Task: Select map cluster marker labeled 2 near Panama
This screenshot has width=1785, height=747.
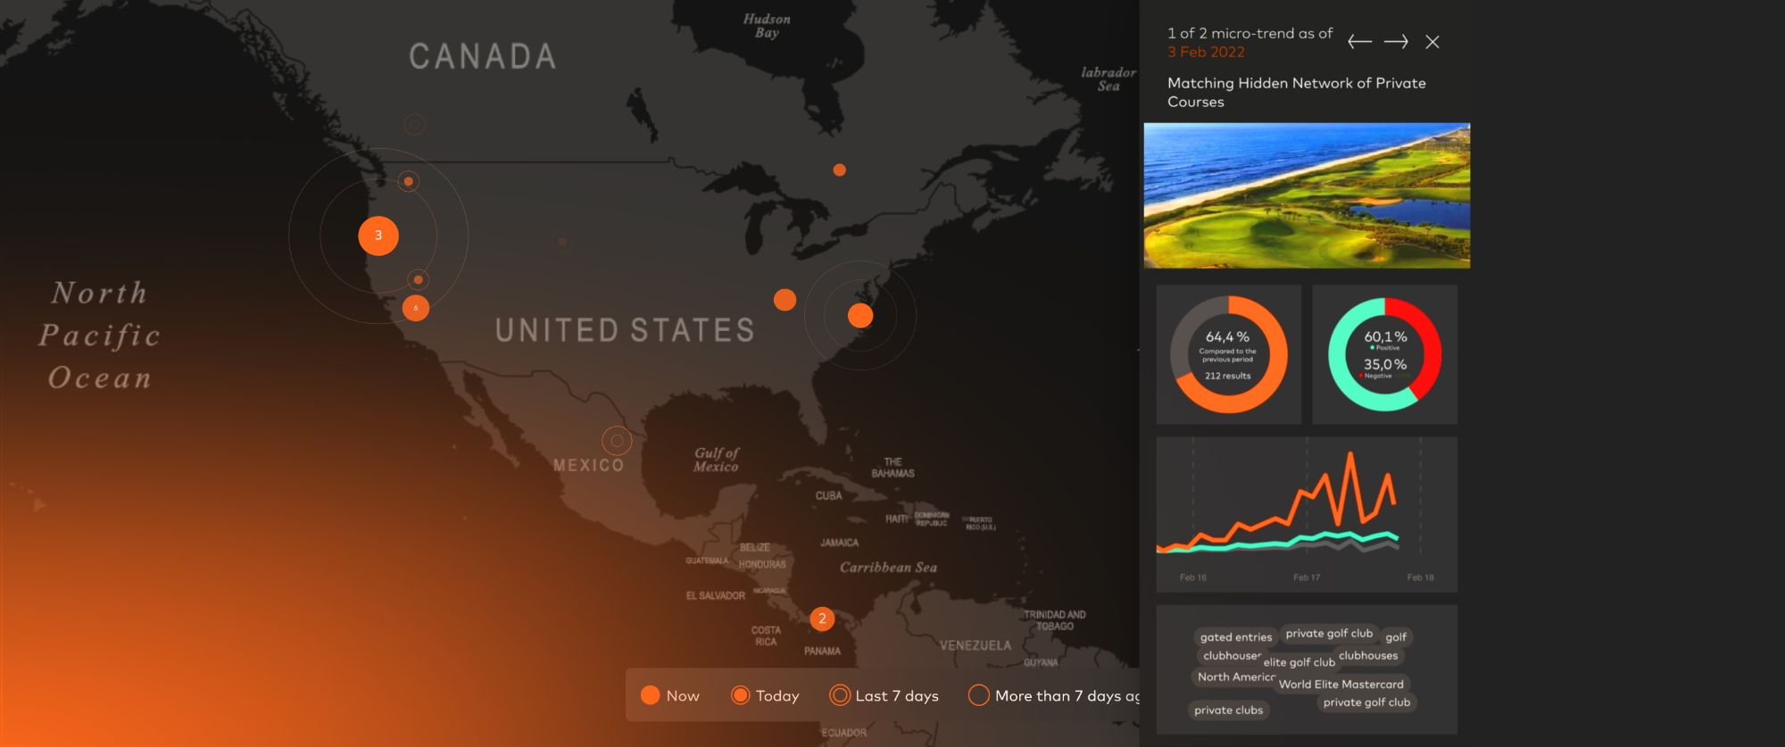Action: 822,618
